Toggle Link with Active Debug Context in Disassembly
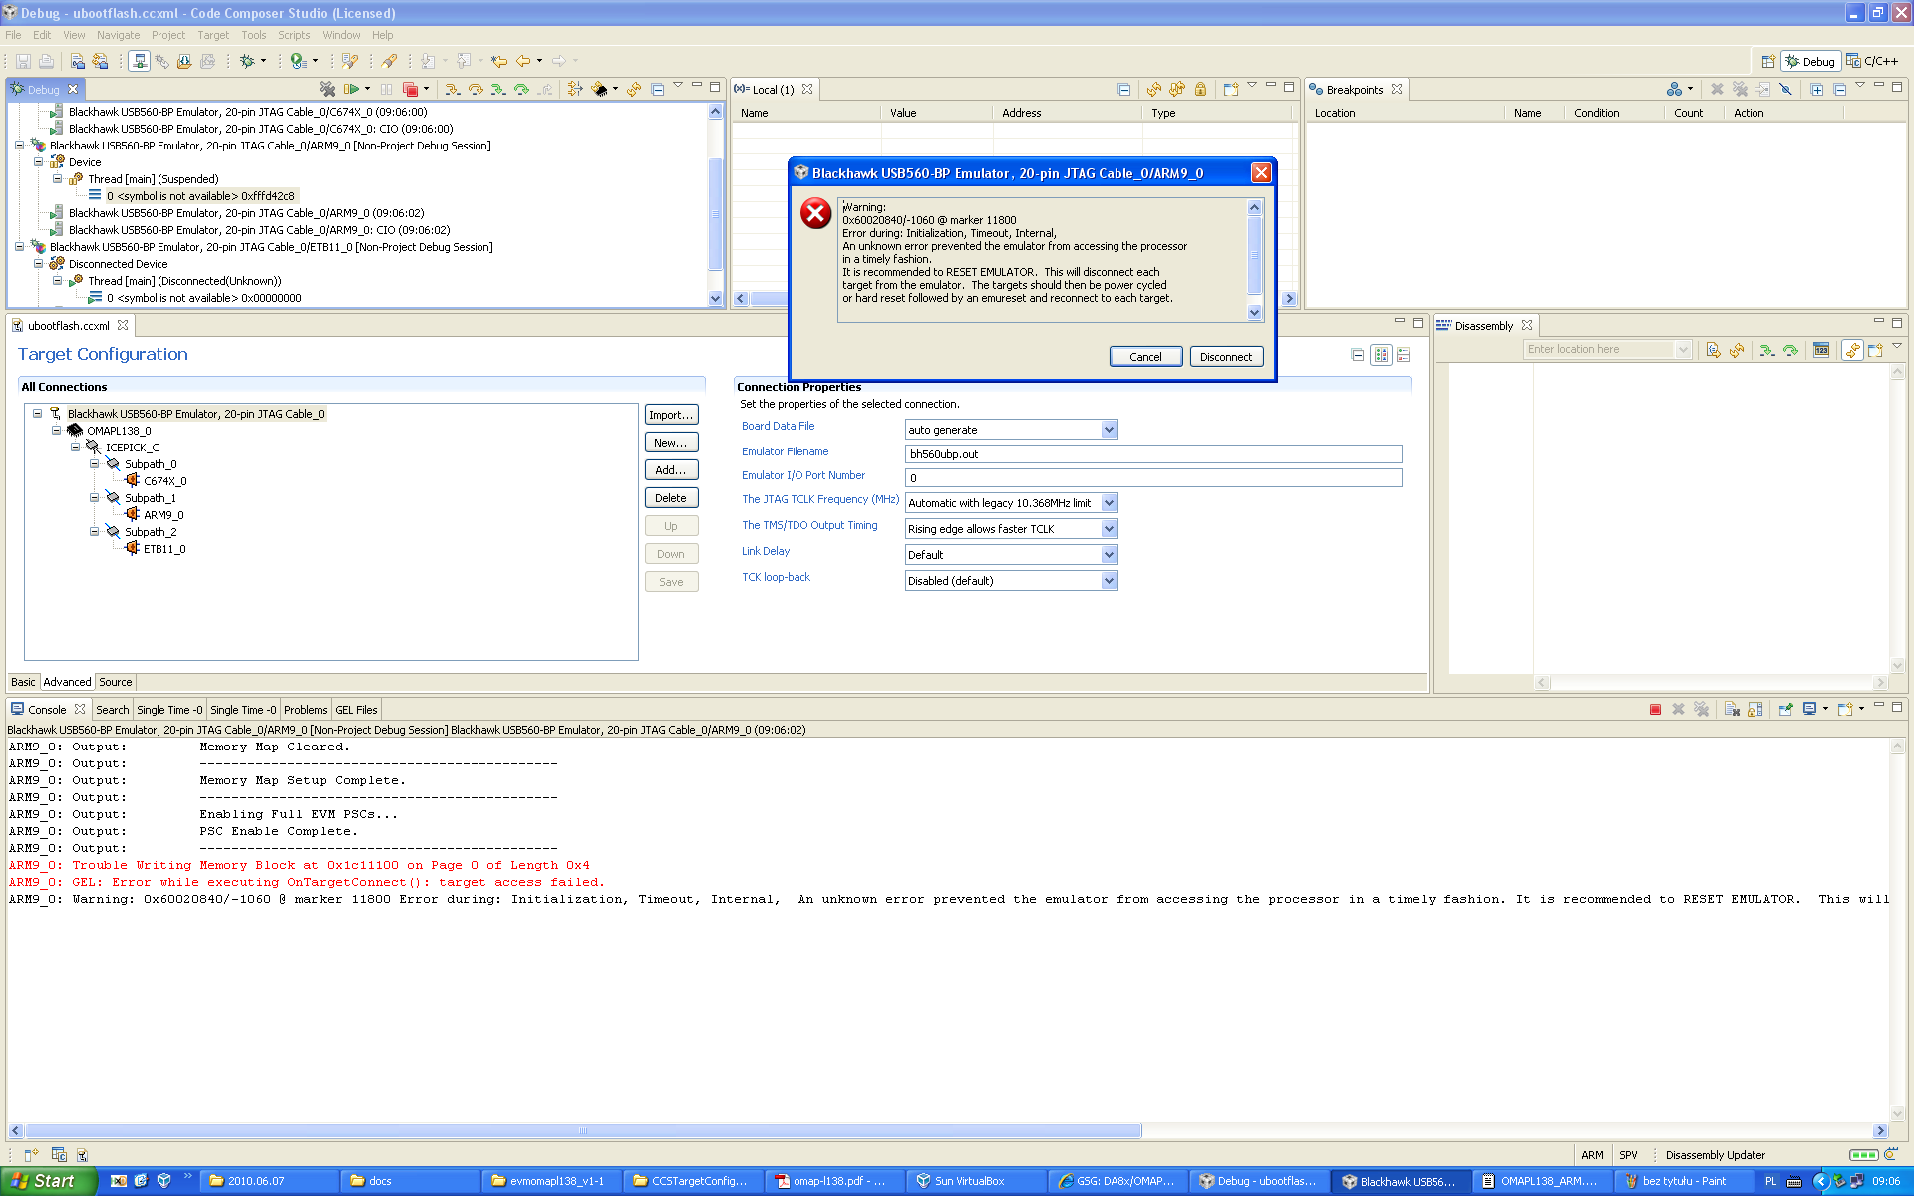This screenshot has width=1914, height=1196. [x=1852, y=350]
